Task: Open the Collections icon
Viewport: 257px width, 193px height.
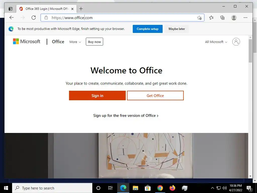Action: [222, 18]
